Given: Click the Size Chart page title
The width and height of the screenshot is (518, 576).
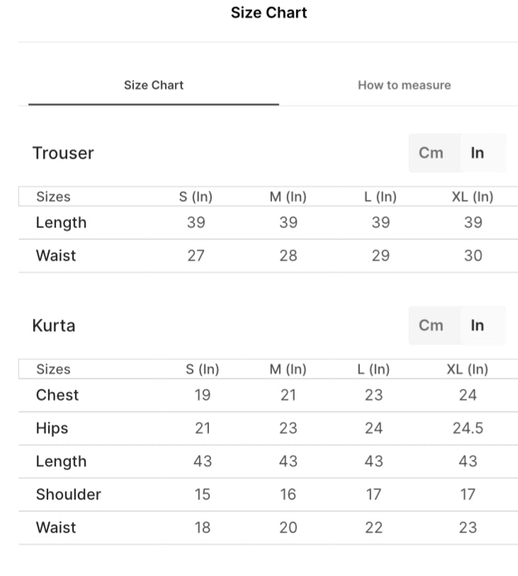Looking at the screenshot, I should (269, 13).
